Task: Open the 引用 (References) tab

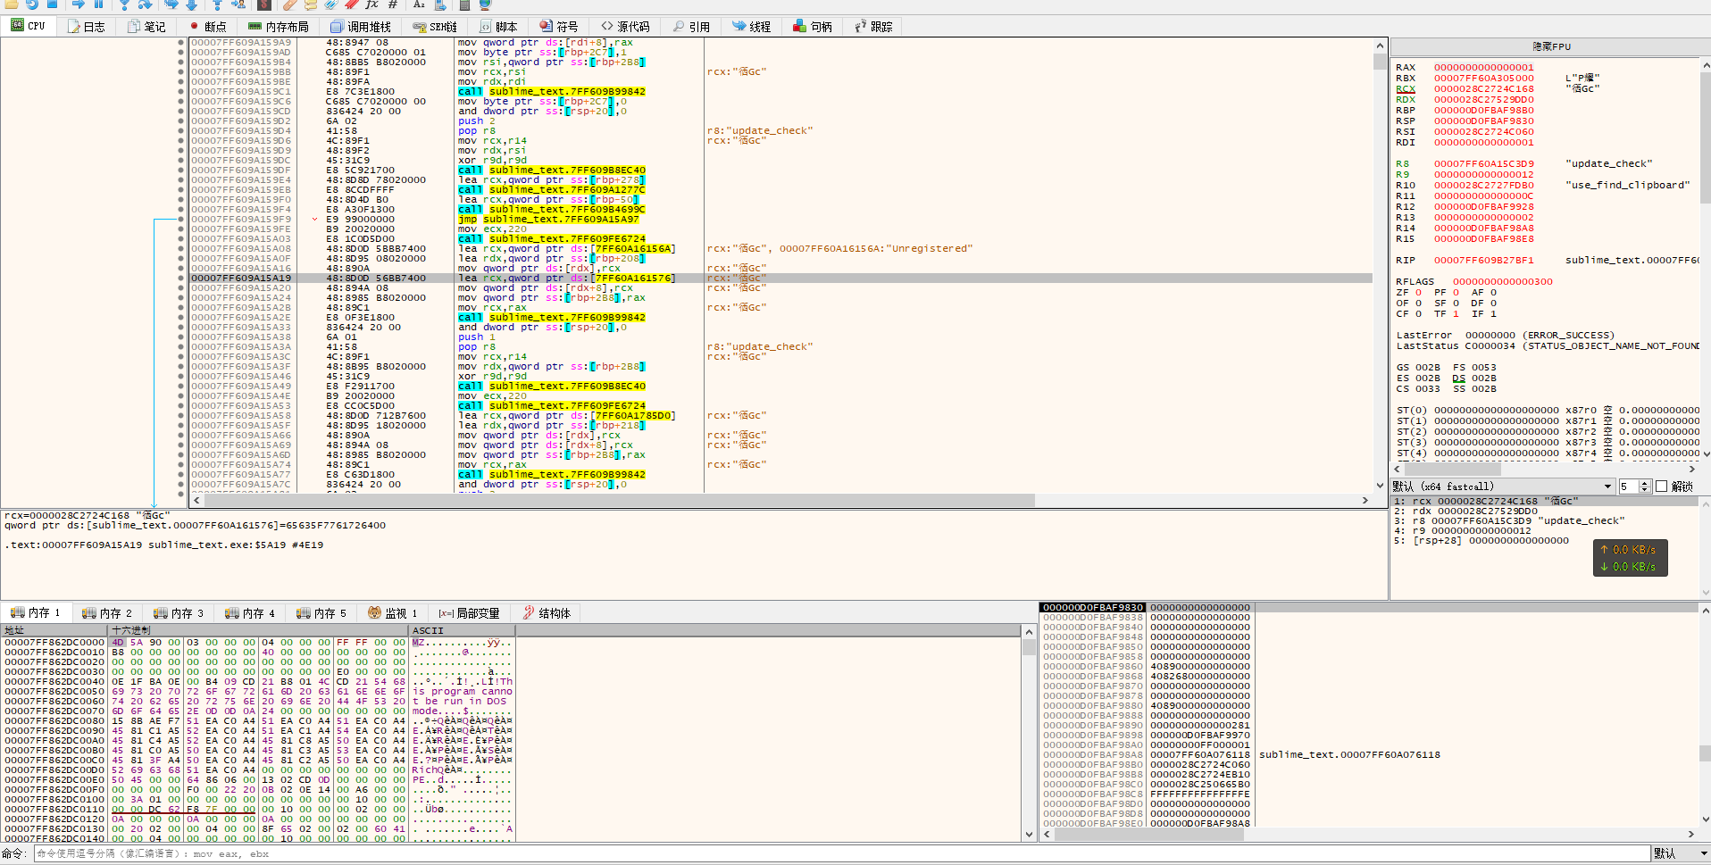Action: click(691, 27)
